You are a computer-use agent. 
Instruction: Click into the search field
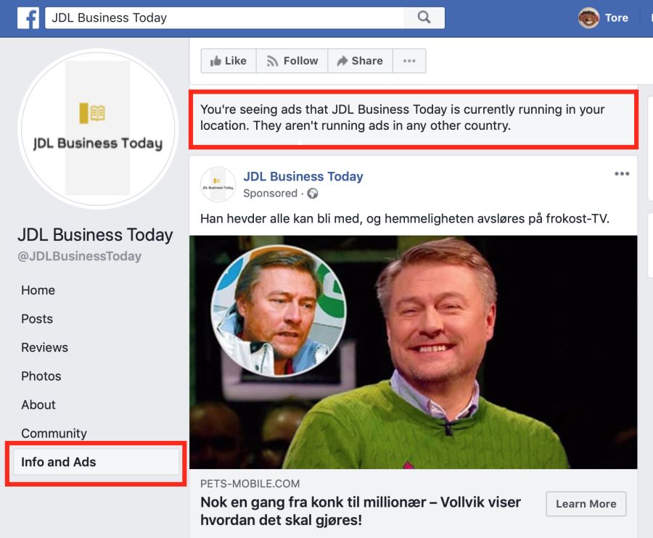point(224,18)
